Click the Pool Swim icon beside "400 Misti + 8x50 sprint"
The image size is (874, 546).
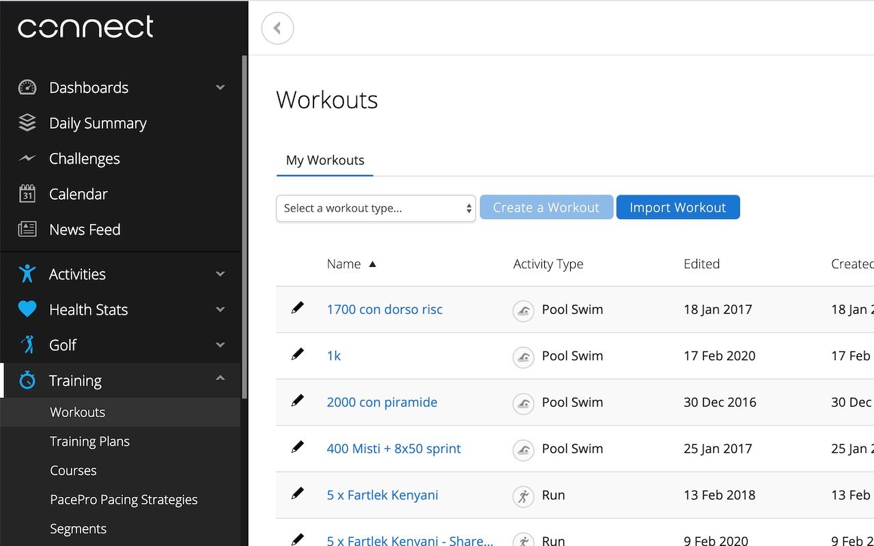523,449
